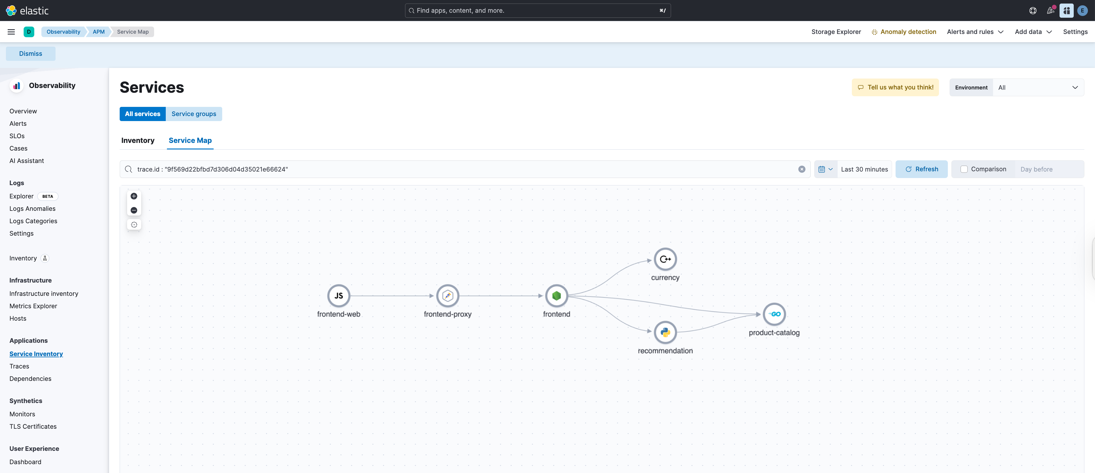Open the hamburger navigation menu

[x=12, y=32]
